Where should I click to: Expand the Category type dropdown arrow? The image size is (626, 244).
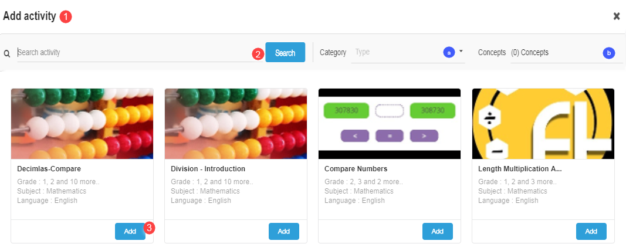click(x=461, y=52)
